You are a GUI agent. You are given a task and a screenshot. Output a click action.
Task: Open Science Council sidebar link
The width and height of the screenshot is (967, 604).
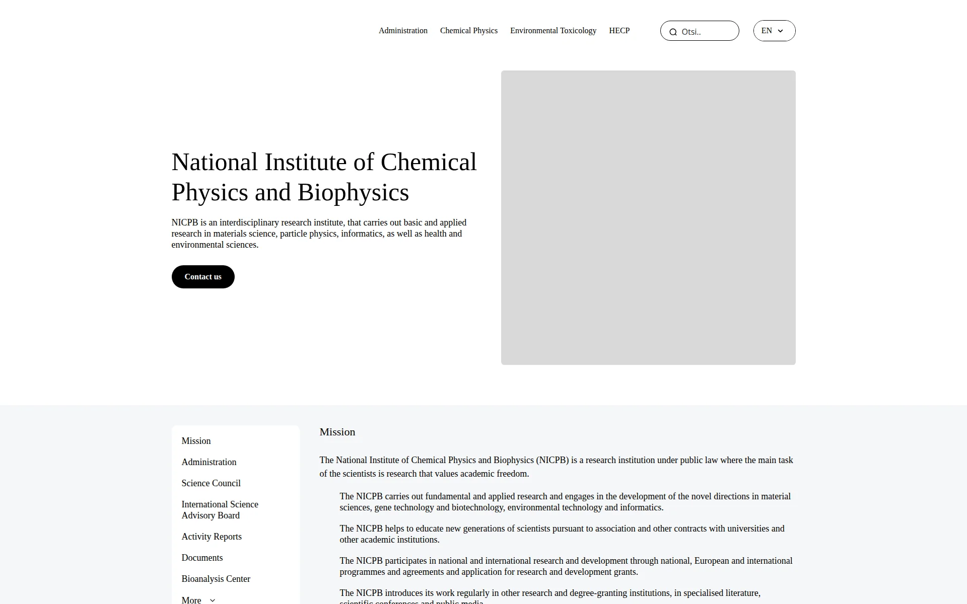tap(211, 483)
